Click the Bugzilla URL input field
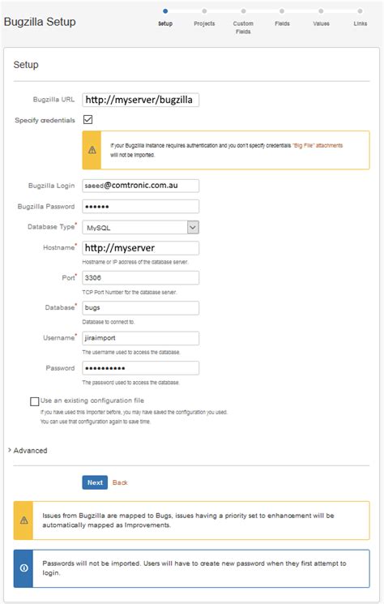 tap(140, 100)
